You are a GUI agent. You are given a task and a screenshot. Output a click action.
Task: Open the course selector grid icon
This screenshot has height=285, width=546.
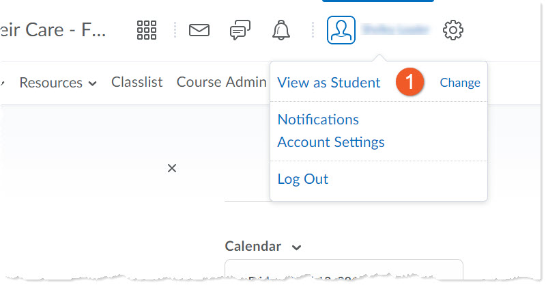tap(147, 30)
